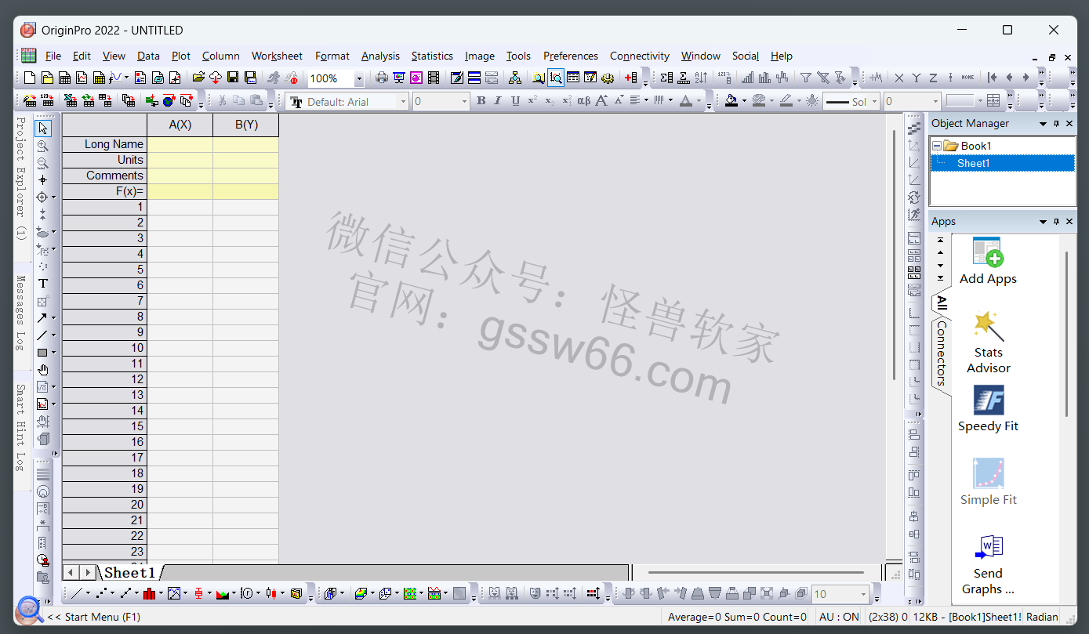Open the File menu
This screenshot has width=1089, height=634.
[53, 56]
